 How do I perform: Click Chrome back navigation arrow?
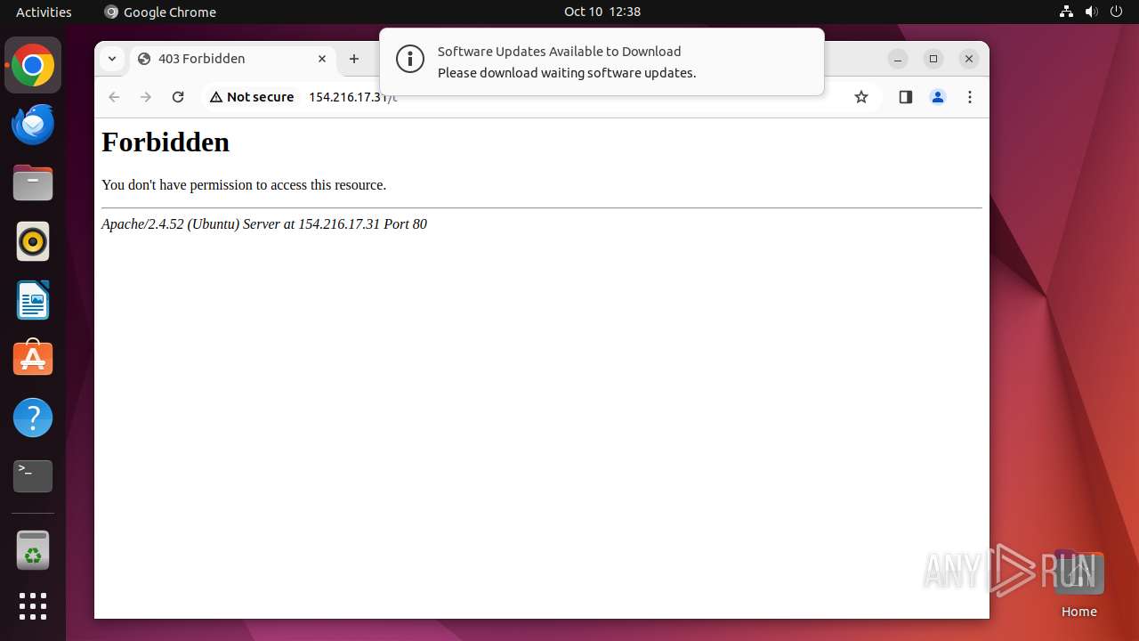114,97
